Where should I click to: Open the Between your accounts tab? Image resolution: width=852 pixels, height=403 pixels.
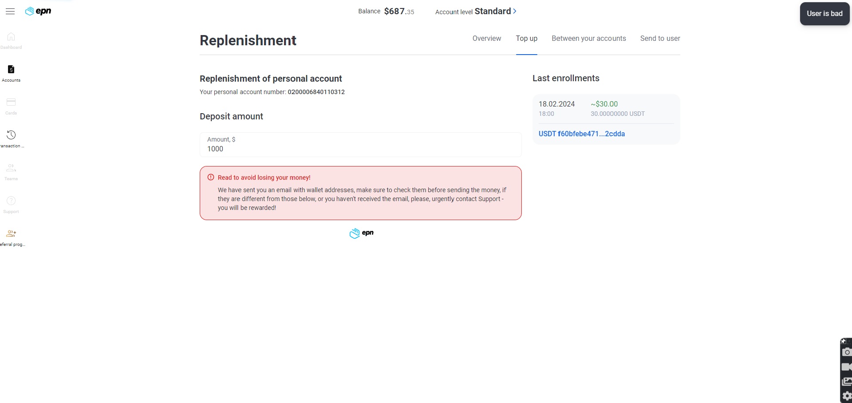589,39
